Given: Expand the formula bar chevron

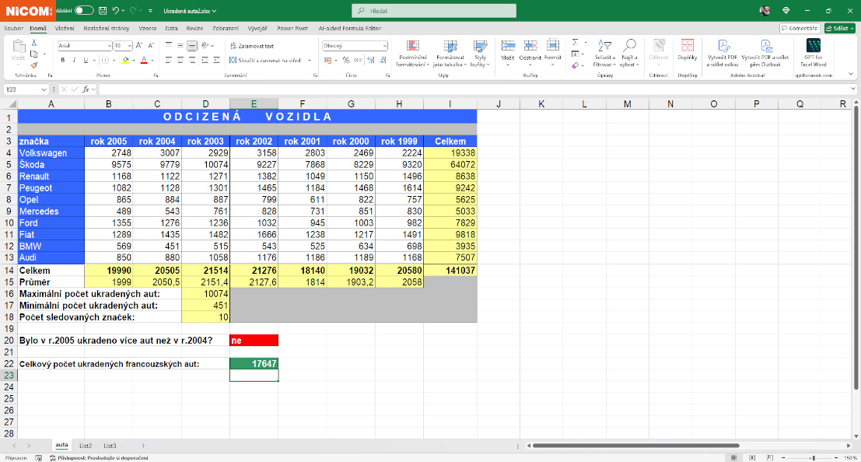Looking at the screenshot, I should click(852, 89).
